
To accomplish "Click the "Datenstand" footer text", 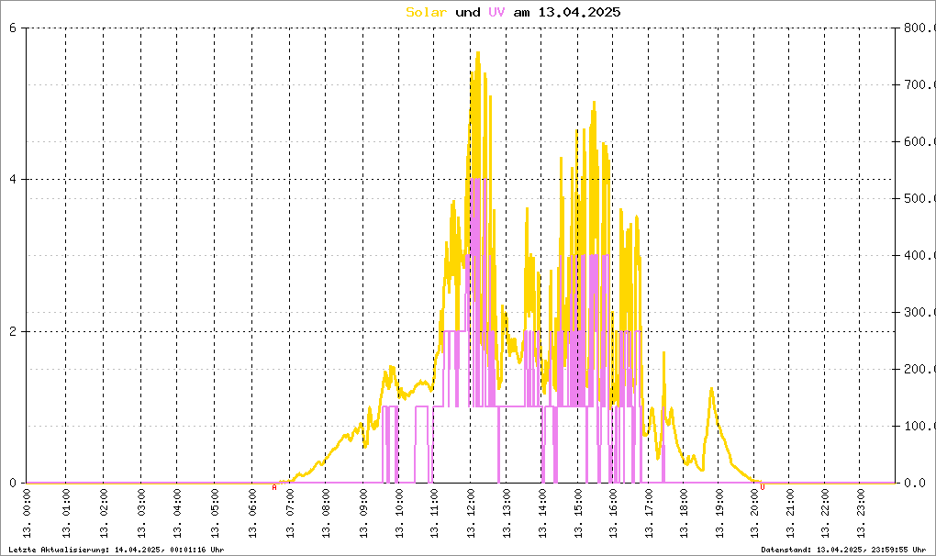I will coord(843,550).
